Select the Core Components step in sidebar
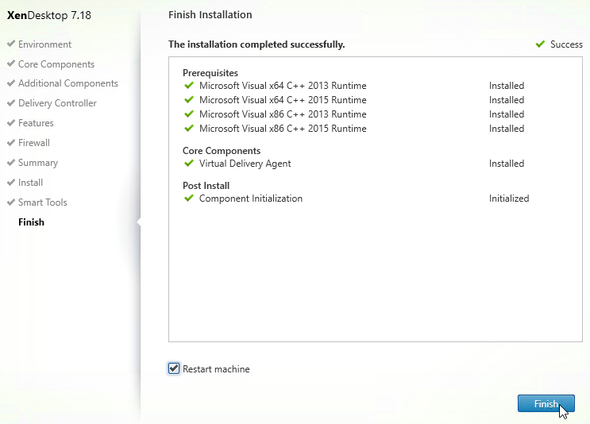Image resolution: width=590 pixels, height=424 pixels. coord(56,64)
